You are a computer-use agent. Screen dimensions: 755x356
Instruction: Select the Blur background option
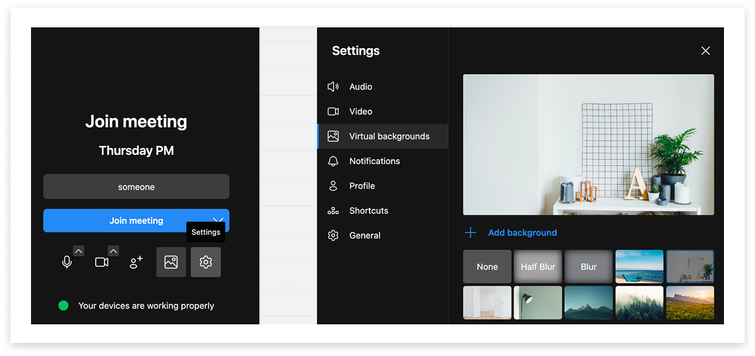(x=588, y=266)
